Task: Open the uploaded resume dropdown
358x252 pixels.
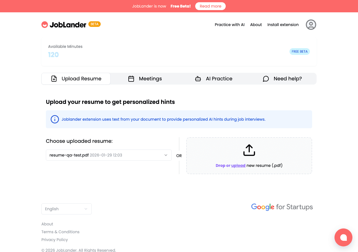Action: tap(109, 155)
